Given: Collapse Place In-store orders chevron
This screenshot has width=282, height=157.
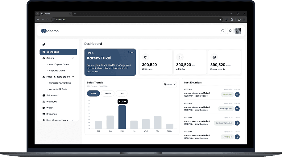Looking at the screenshot, I should [x=73, y=77].
